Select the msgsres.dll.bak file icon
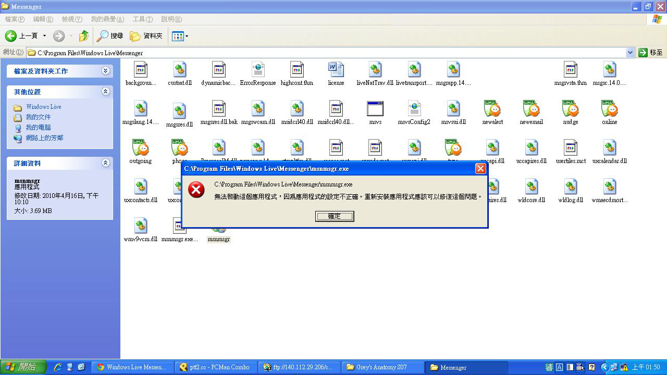 (x=219, y=108)
